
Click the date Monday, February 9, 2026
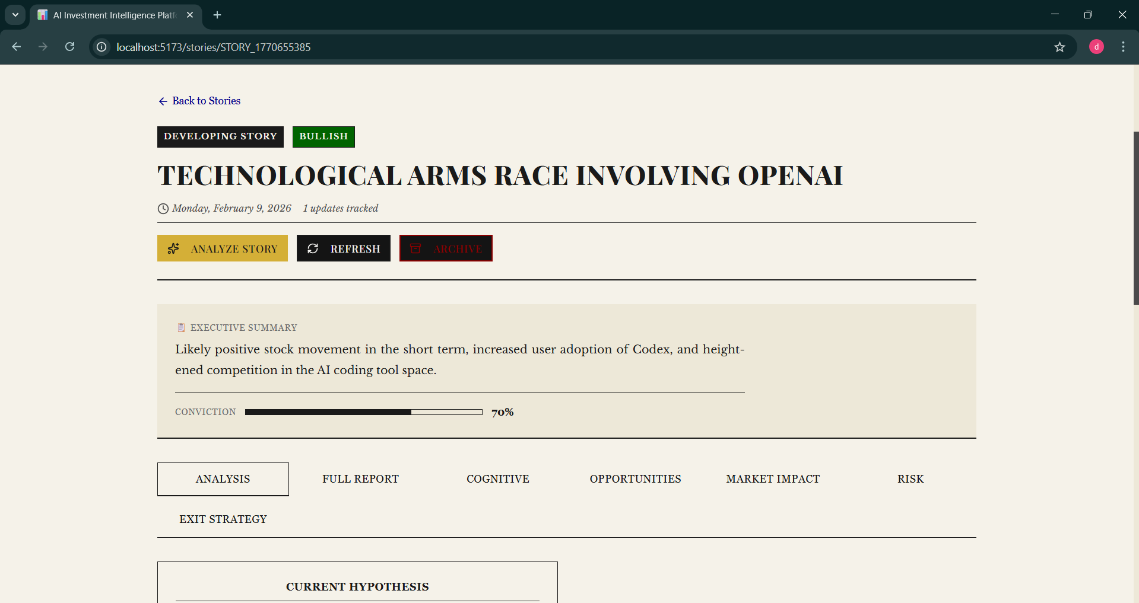tap(231, 209)
